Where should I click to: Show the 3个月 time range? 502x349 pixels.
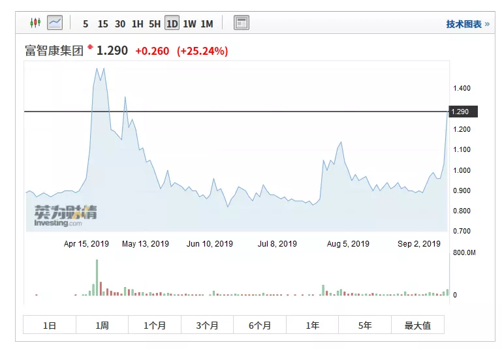coord(207,325)
